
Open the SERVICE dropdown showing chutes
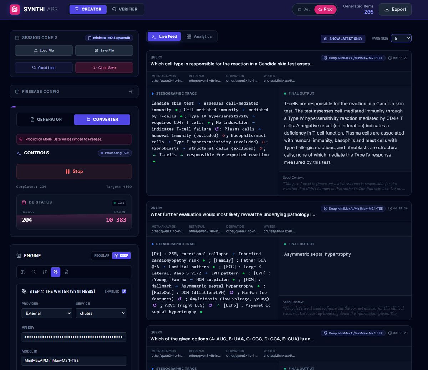[x=101, y=313]
